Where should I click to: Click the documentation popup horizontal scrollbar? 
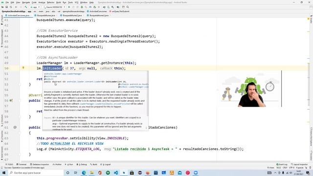click(81, 131)
